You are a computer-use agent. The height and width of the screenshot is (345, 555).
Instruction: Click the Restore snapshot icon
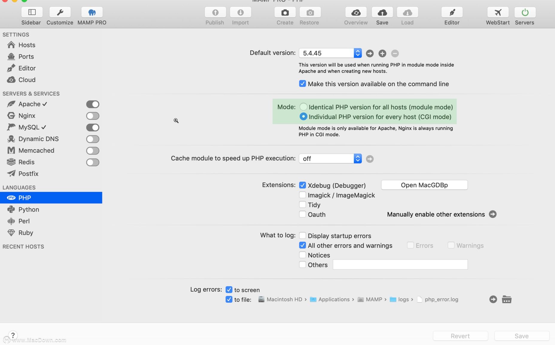[x=310, y=12]
